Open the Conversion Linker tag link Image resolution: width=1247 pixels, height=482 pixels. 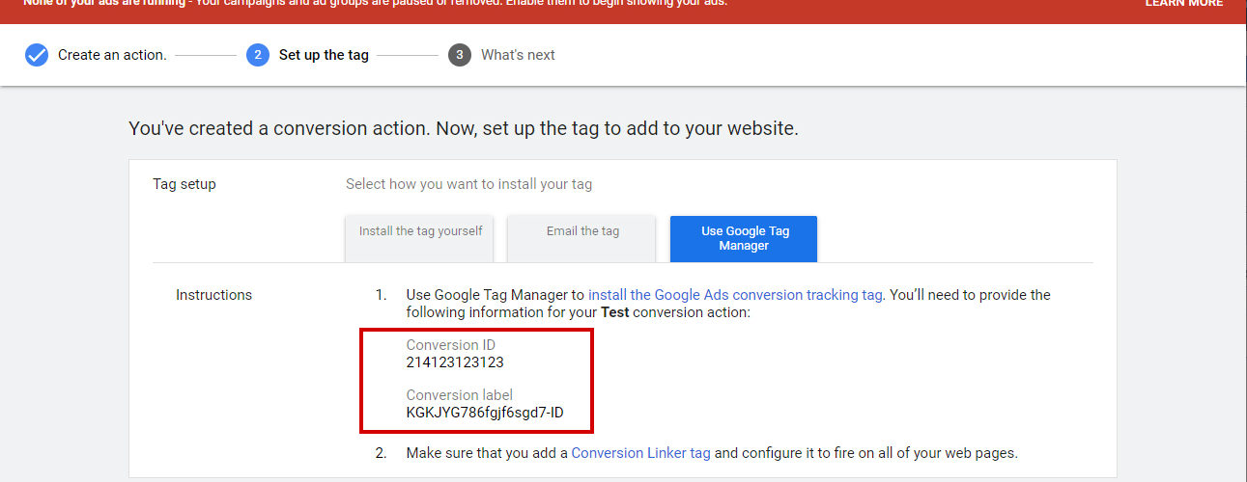[x=641, y=452]
